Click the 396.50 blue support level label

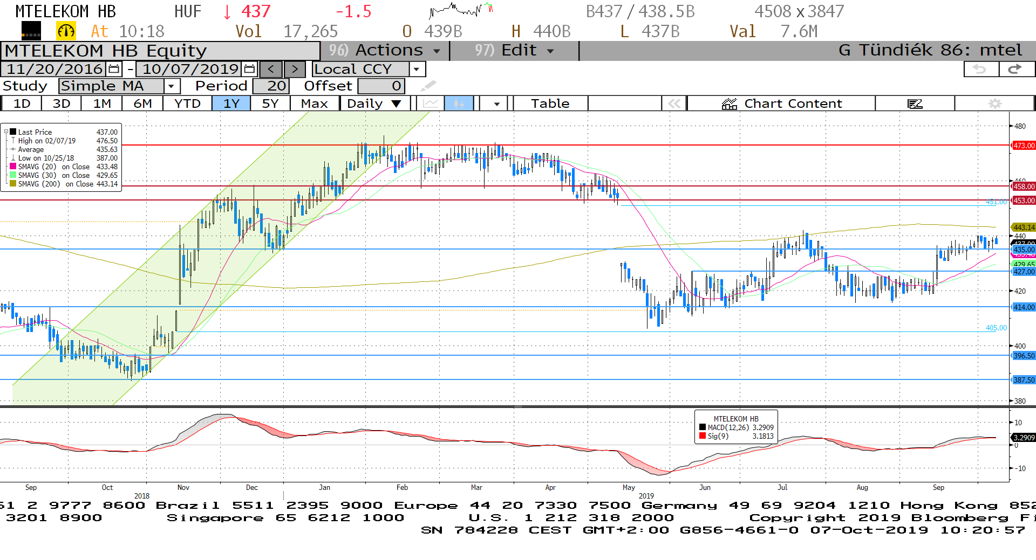(1024, 356)
